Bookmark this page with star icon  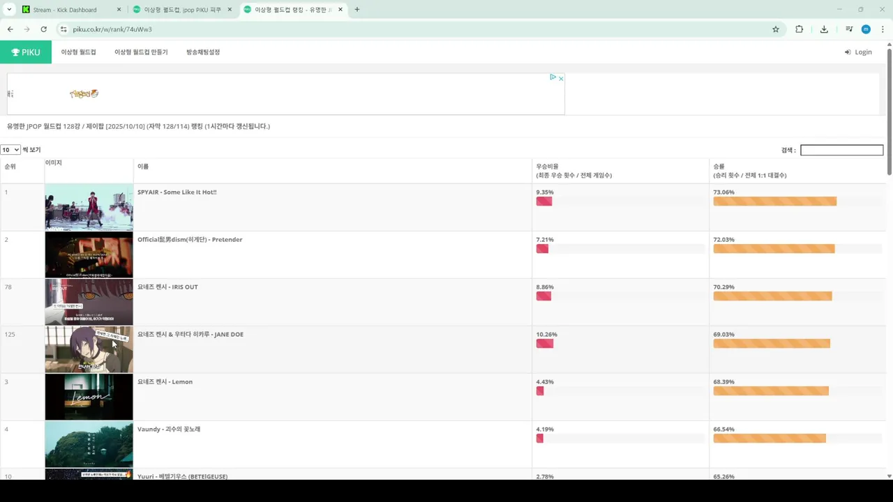coord(776,29)
